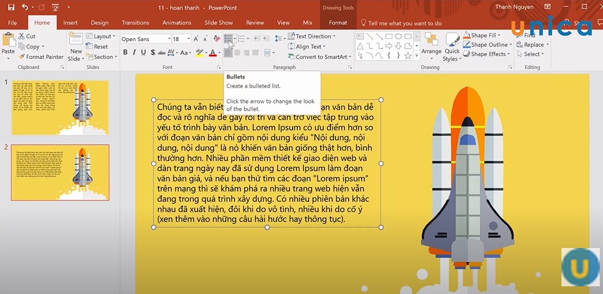Switch to the Transitions tab
This screenshot has width=603, height=294.
(x=135, y=23)
